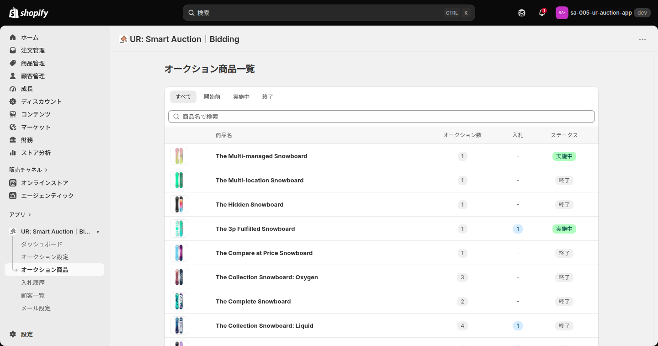Select the 終了 tab
Screen dimensions: 658x346
[268, 97]
